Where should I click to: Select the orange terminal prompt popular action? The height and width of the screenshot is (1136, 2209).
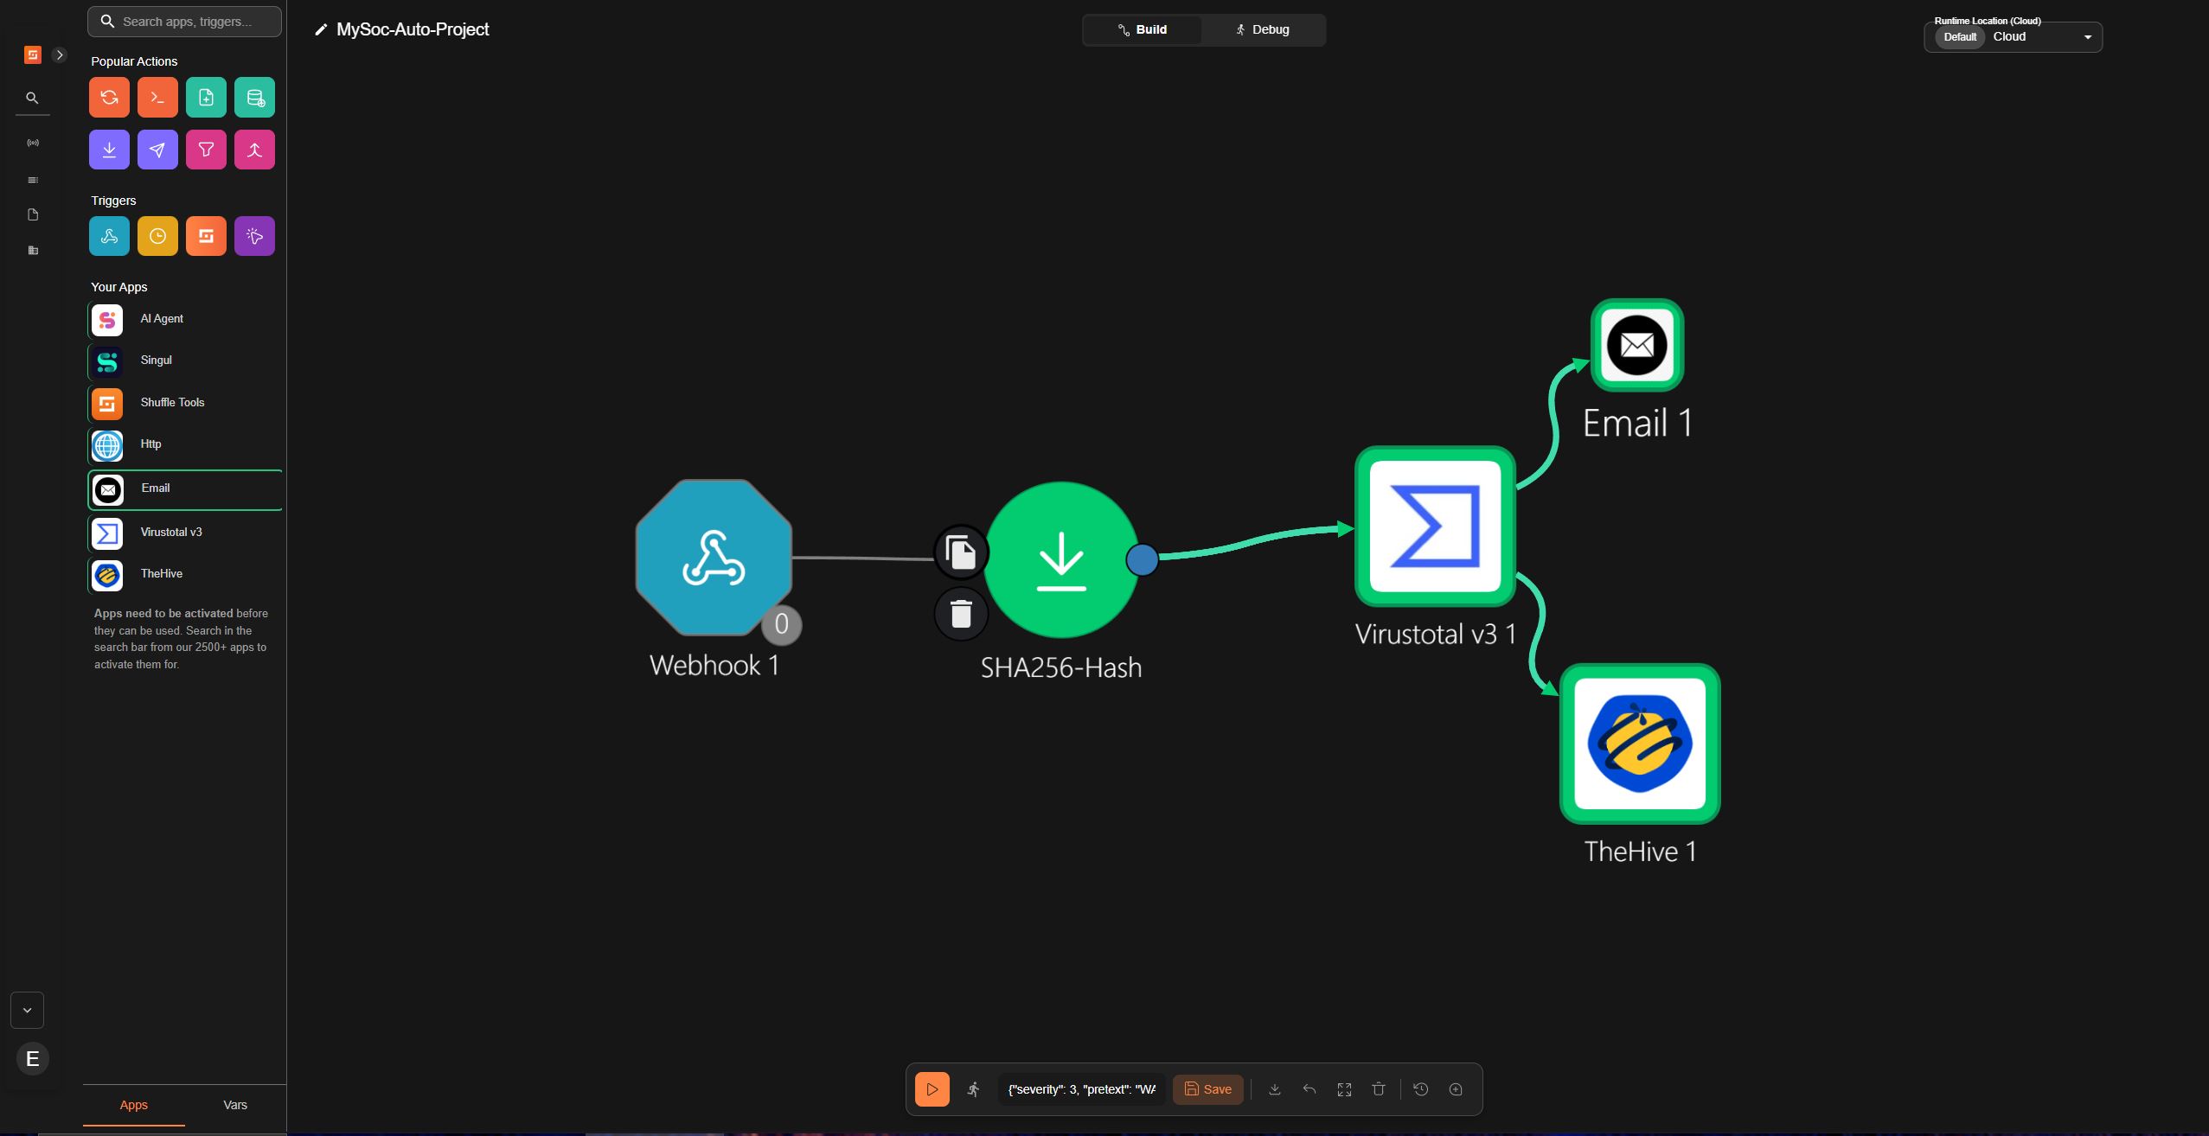(157, 98)
